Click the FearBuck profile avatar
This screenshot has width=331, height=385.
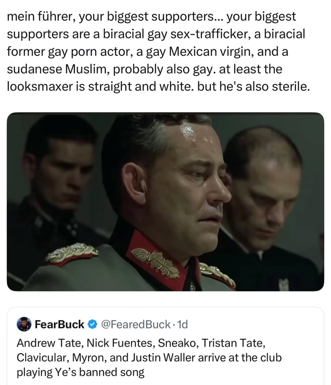coord(24,324)
